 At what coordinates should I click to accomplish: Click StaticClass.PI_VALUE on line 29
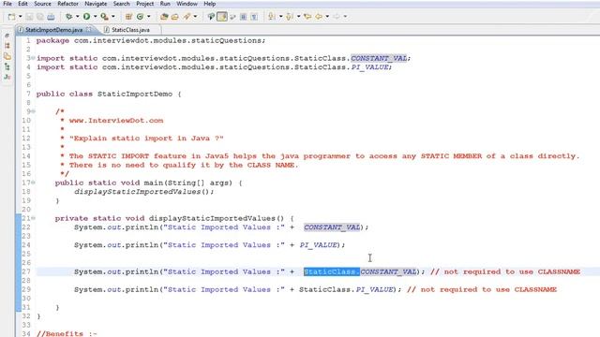pyautogui.click(x=346, y=289)
